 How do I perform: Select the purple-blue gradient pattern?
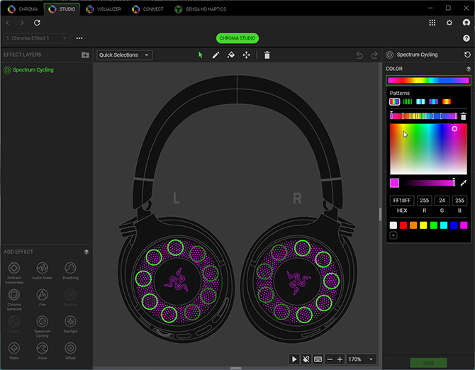click(x=433, y=102)
